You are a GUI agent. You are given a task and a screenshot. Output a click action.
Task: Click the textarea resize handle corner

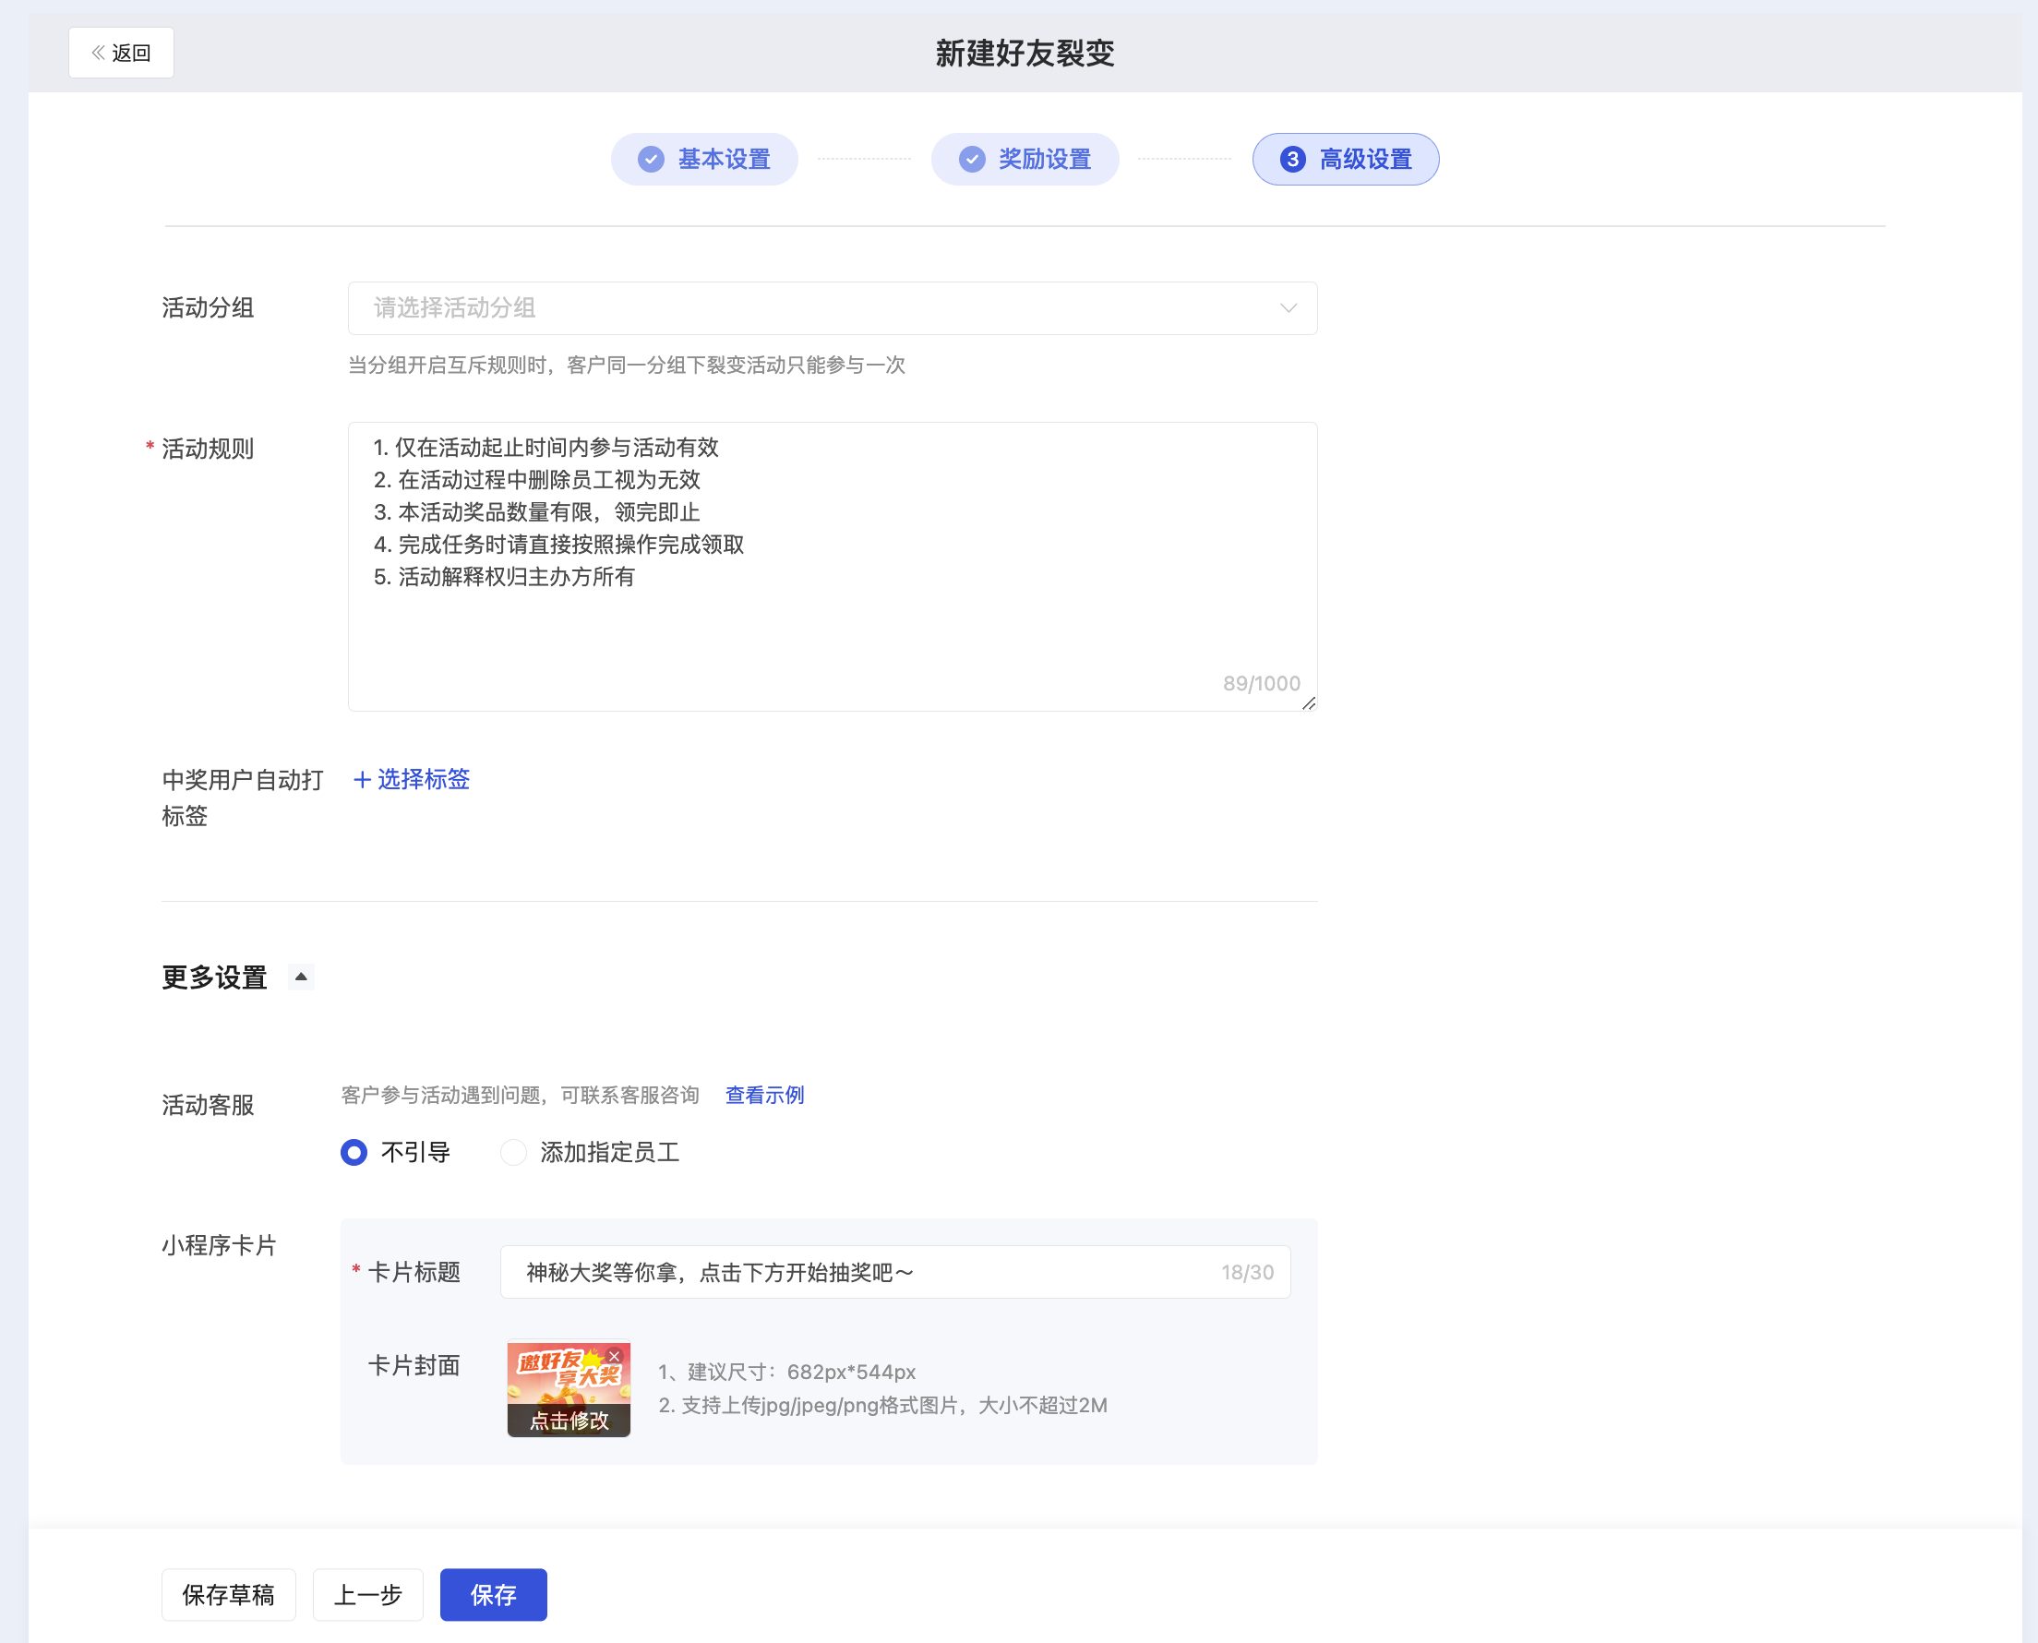[x=1309, y=703]
